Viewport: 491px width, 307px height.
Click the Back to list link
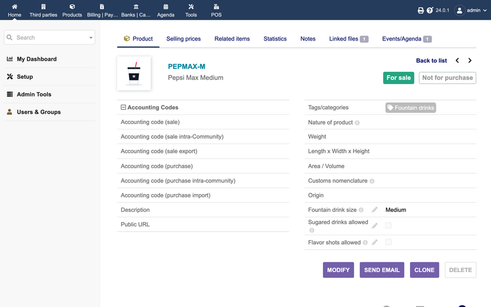tap(431, 60)
